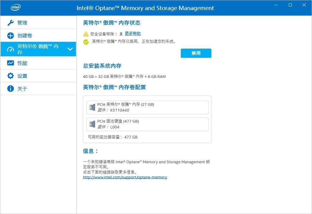The image size is (312, 214).
Task: Click the 固件：L004 text
Action: [108, 127]
